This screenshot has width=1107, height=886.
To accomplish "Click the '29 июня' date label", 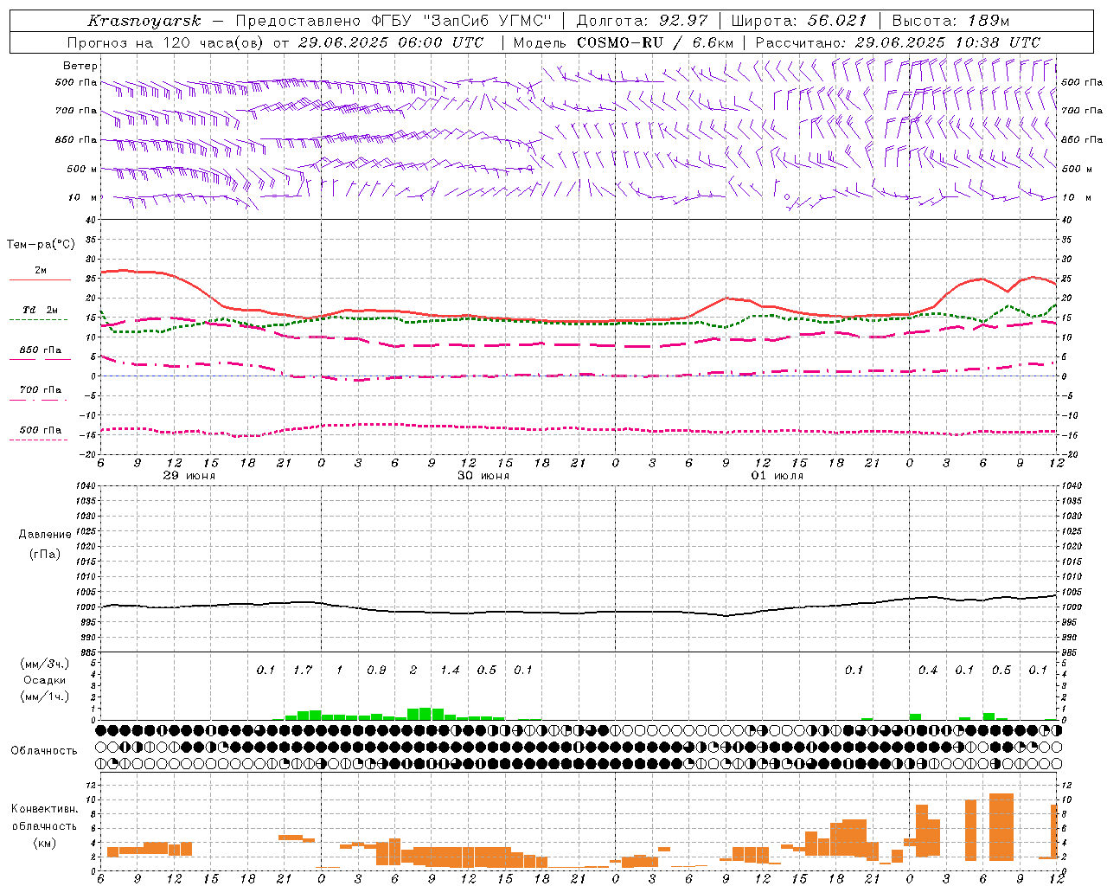I will tap(189, 476).
